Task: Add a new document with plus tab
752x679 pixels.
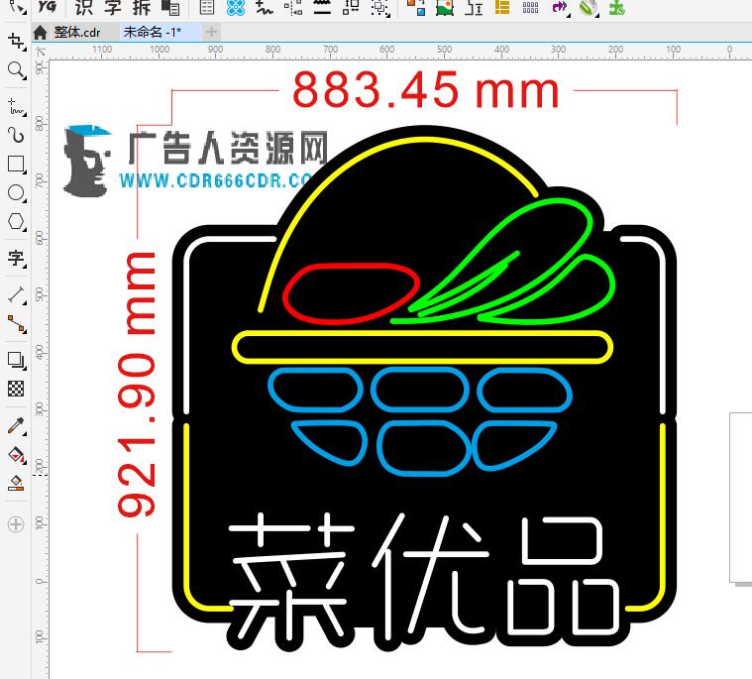Action: point(210,32)
